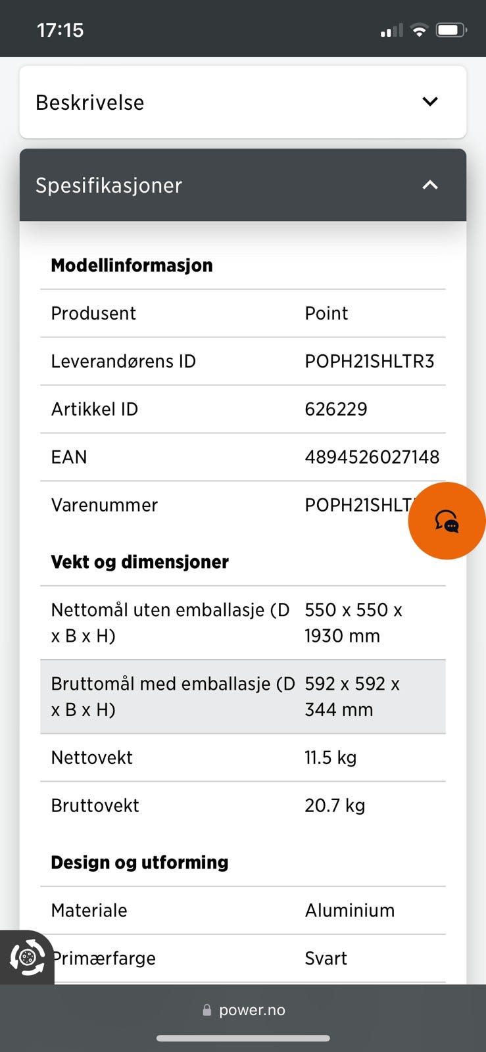Tap the home indicator bar
The height and width of the screenshot is (1052, 486).
(x=243, y=1039)
